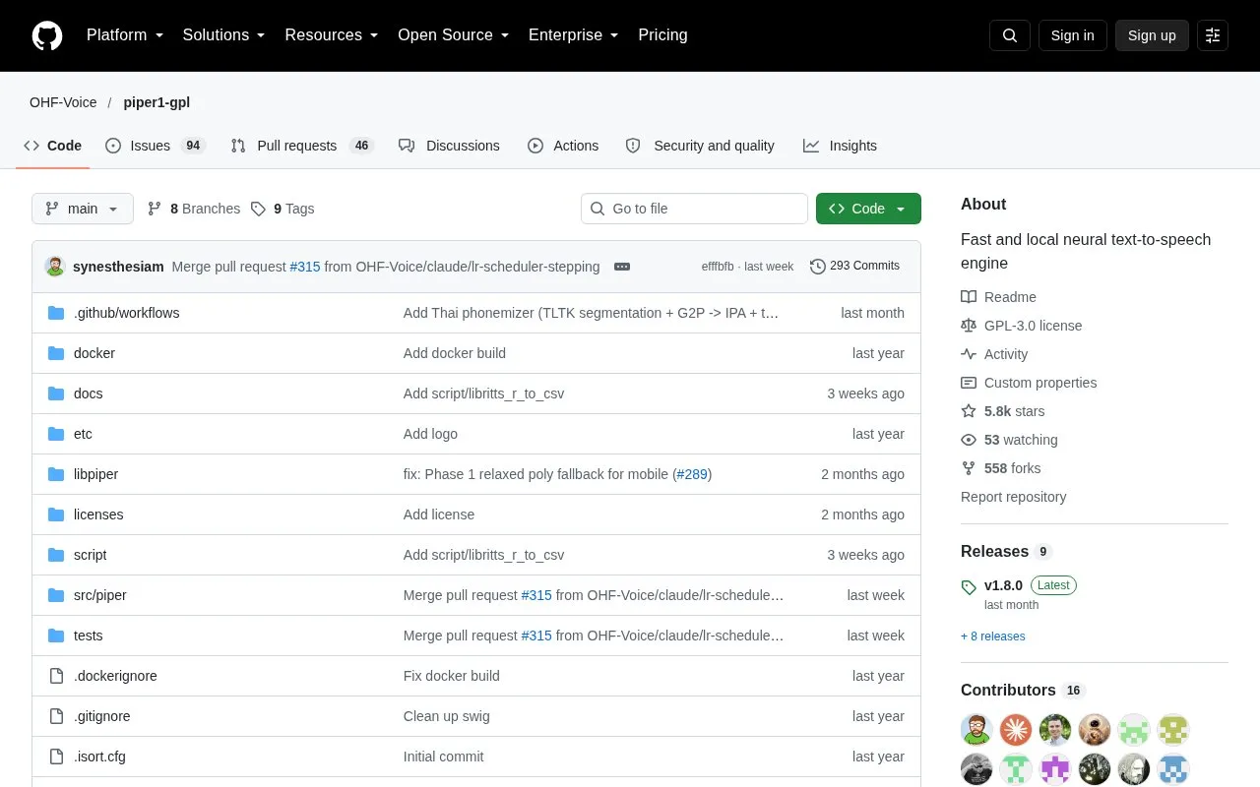Screen dimensions: 1260x787
Task: Open the Actions tab
Action: [563, 146]
